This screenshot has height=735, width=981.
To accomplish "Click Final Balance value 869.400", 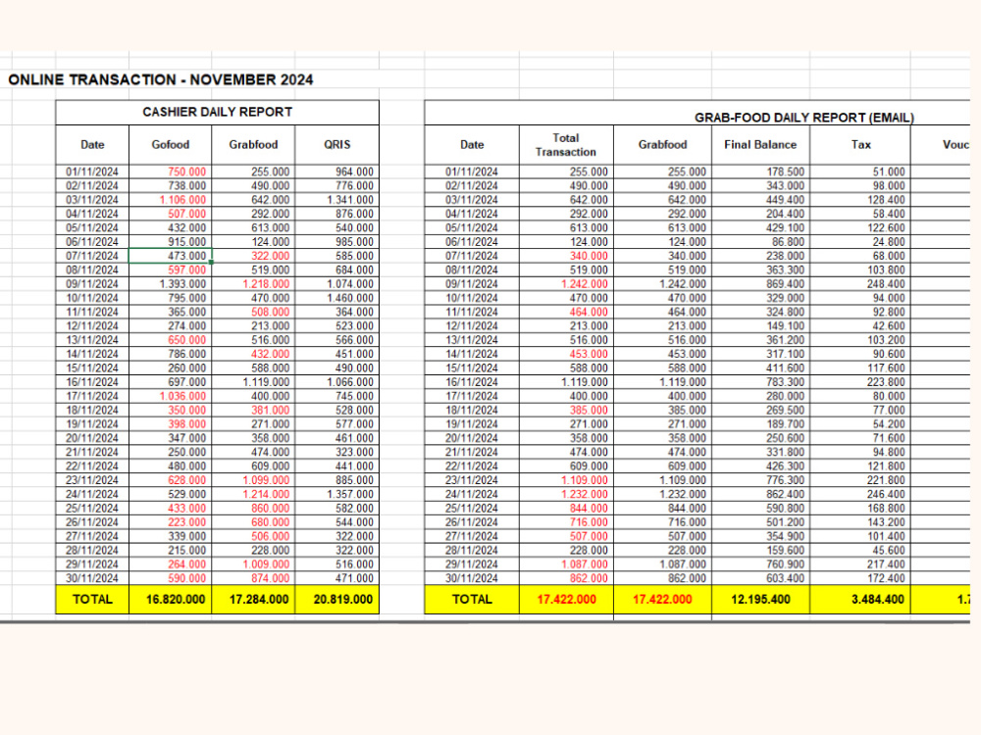I will pos(786,284).
